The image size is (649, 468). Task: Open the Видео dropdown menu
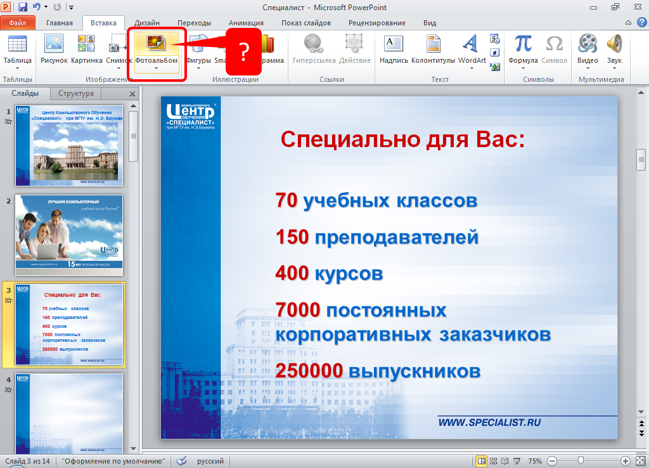pyautogui.click(x=588, y=68)
